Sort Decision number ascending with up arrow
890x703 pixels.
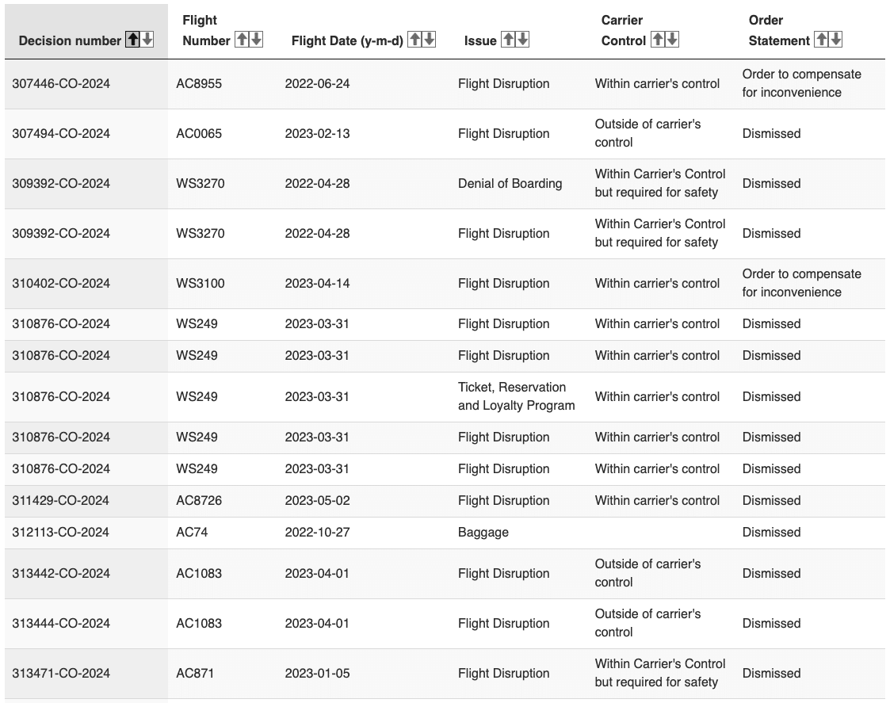(x=133, y=40)
